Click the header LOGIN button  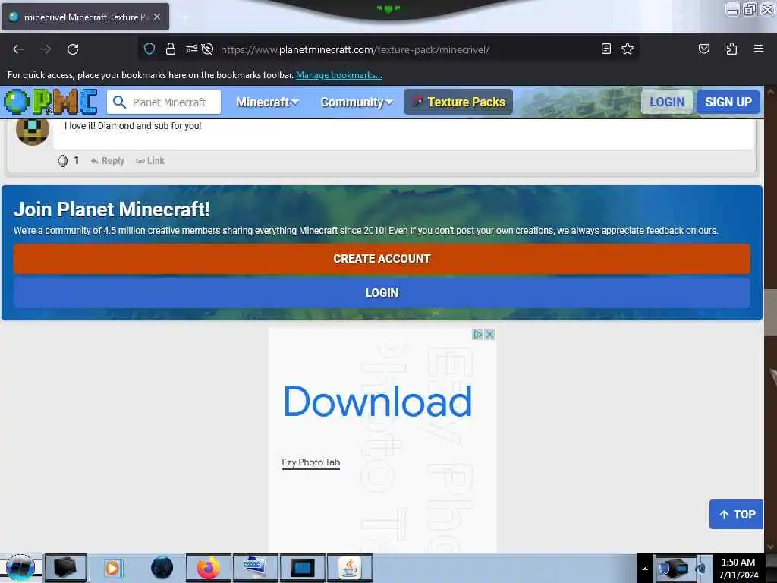tap(667, 102)
